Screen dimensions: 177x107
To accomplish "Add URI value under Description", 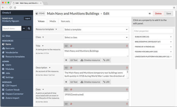I will pos(106,82).
